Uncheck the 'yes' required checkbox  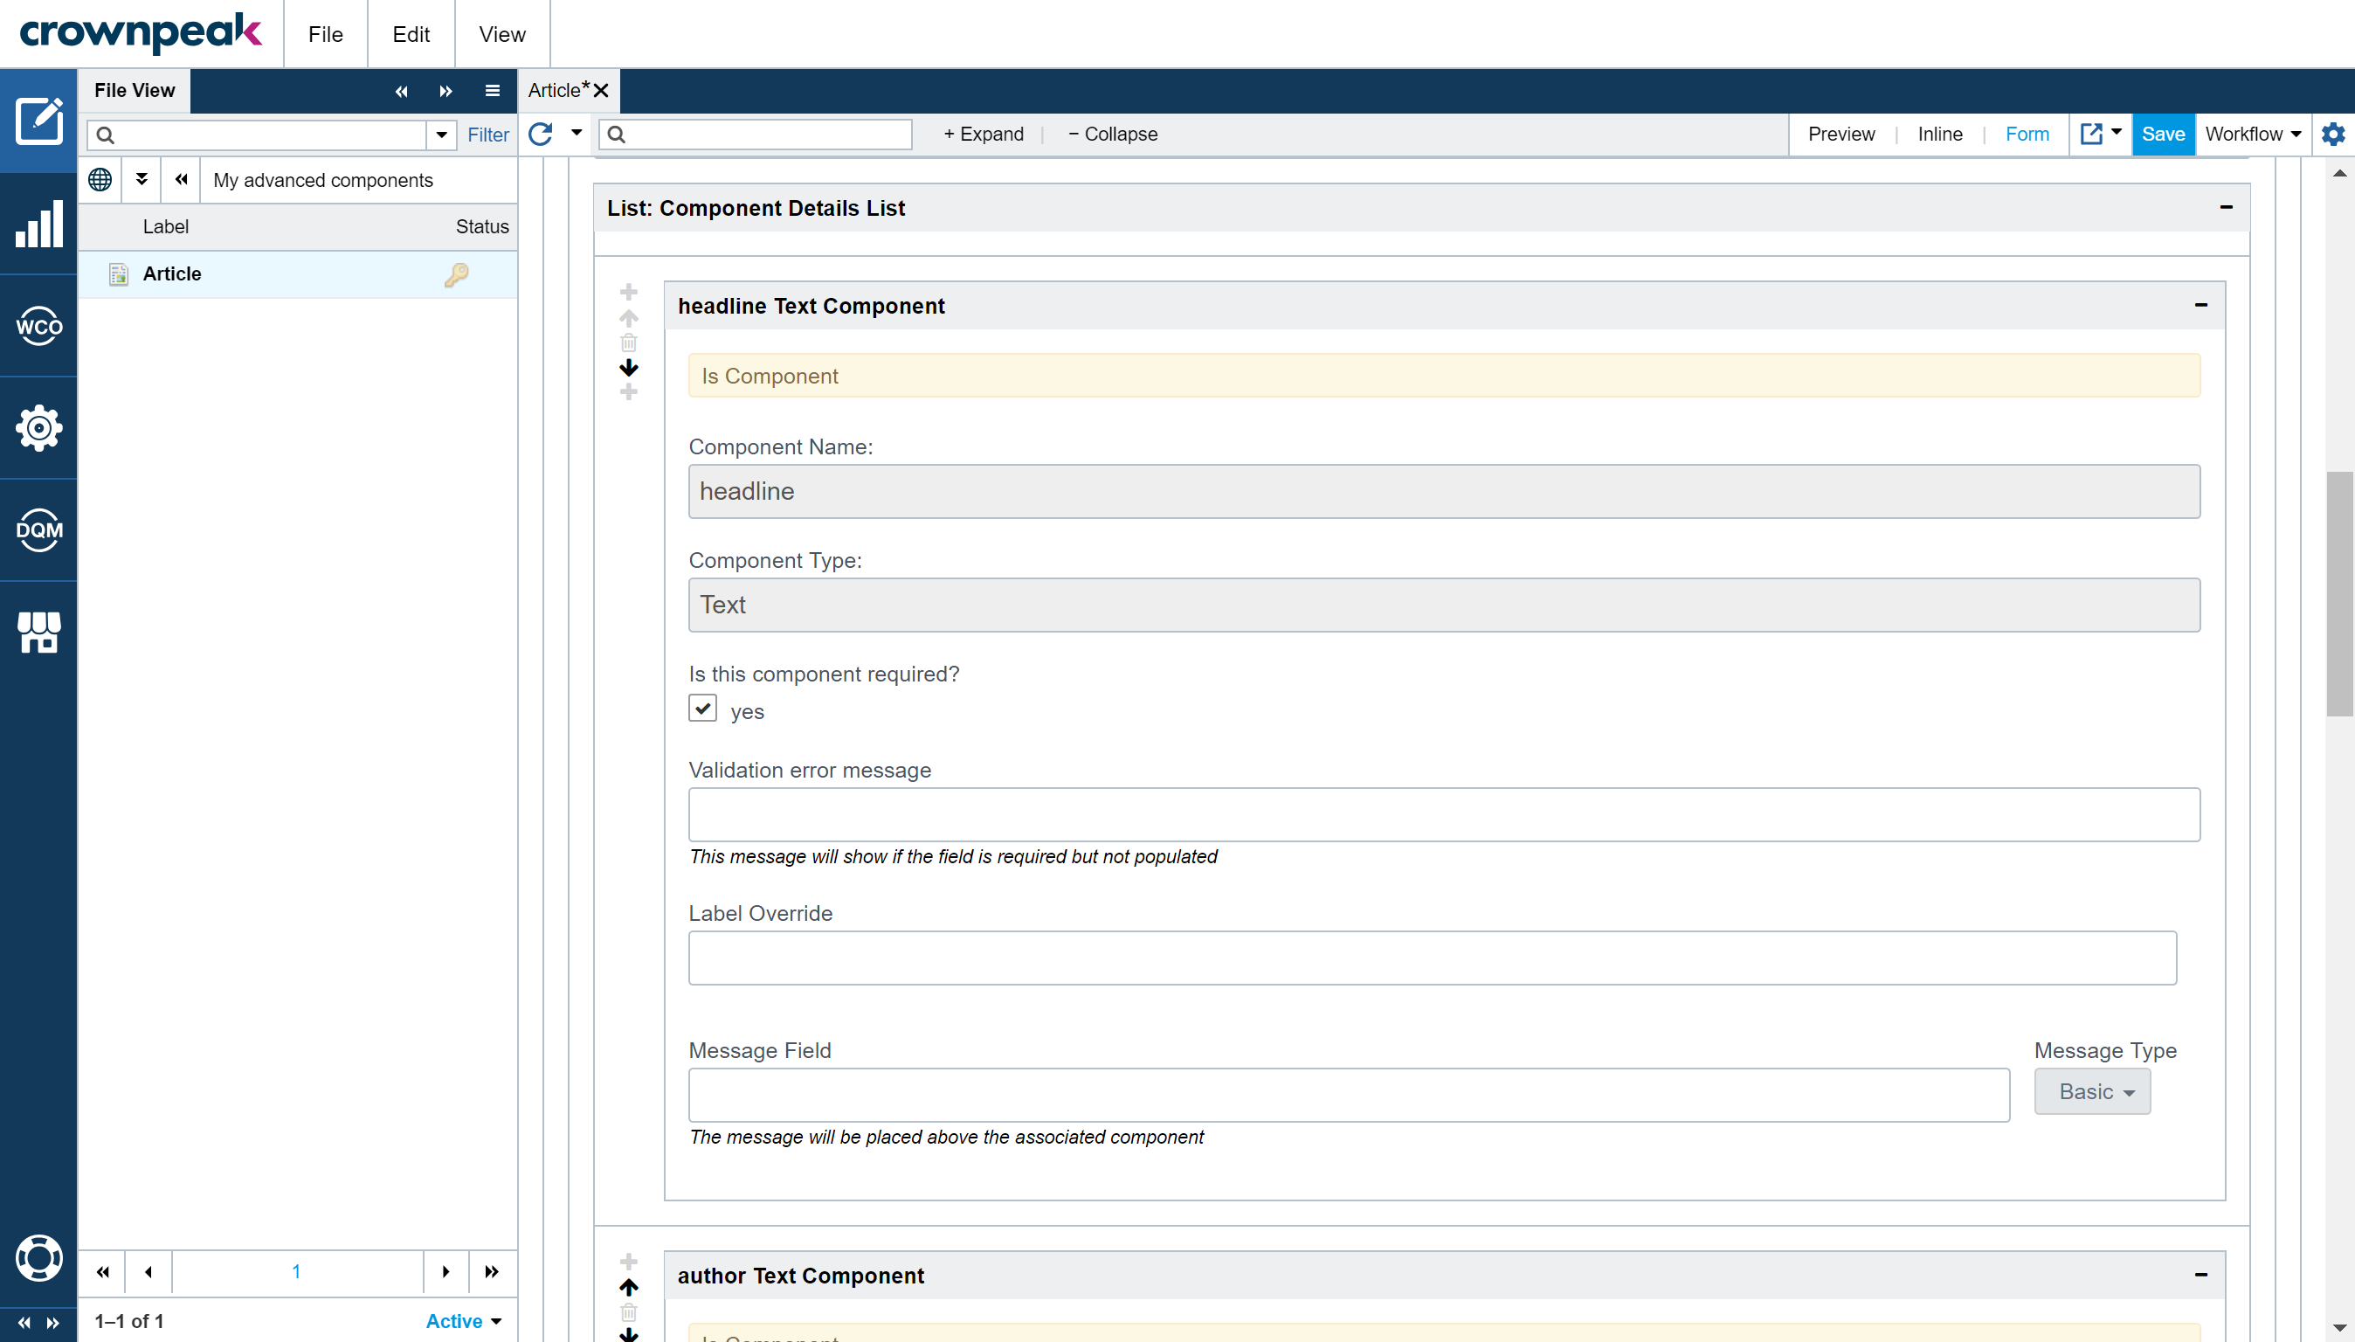703,708
